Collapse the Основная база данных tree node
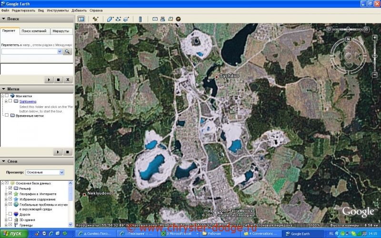The height and width of the screenshot is (238, 381). pos(2,183)
